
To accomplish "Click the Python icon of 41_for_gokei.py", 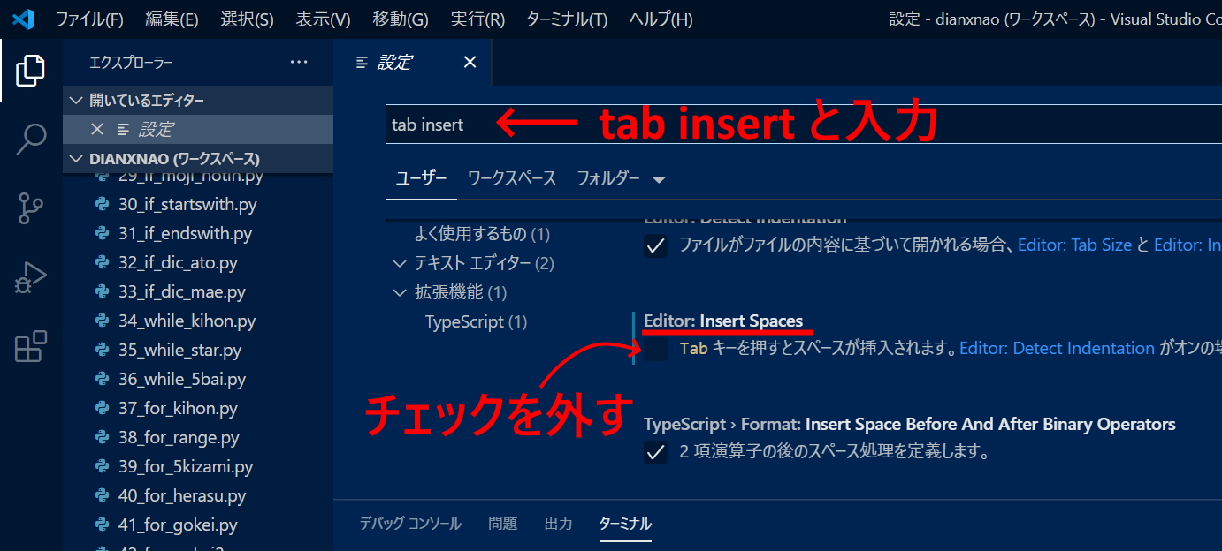I will [x=102, y=525].
